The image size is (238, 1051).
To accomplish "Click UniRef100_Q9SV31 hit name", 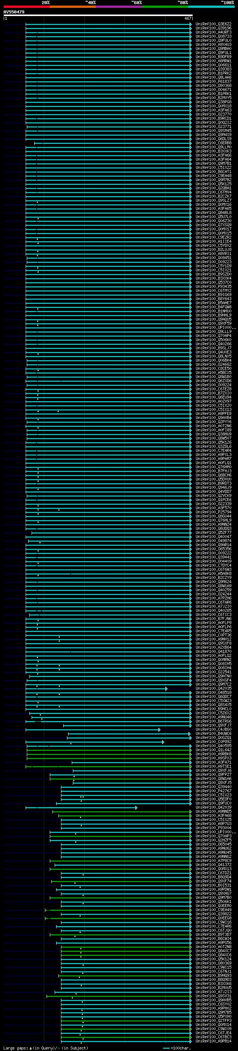I will pyautogui.click(x=213, y=996).
